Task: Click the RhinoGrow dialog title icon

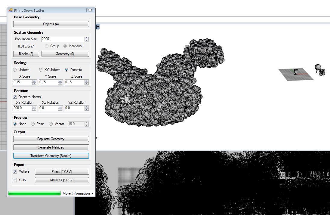Action: tap(11, 10)
